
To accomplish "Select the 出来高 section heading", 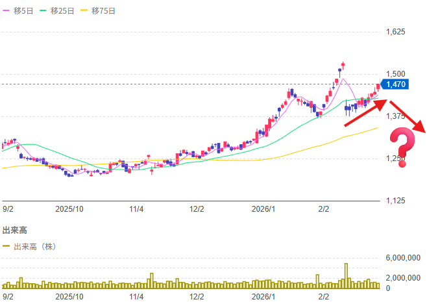I will [14, 230].
